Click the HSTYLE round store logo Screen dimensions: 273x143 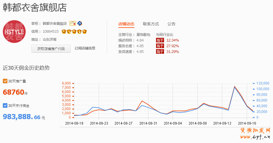14,32
